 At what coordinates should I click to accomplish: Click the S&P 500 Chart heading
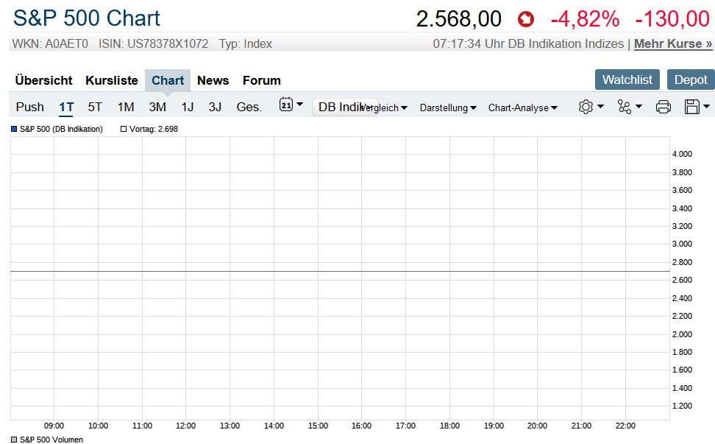[87, 18]
